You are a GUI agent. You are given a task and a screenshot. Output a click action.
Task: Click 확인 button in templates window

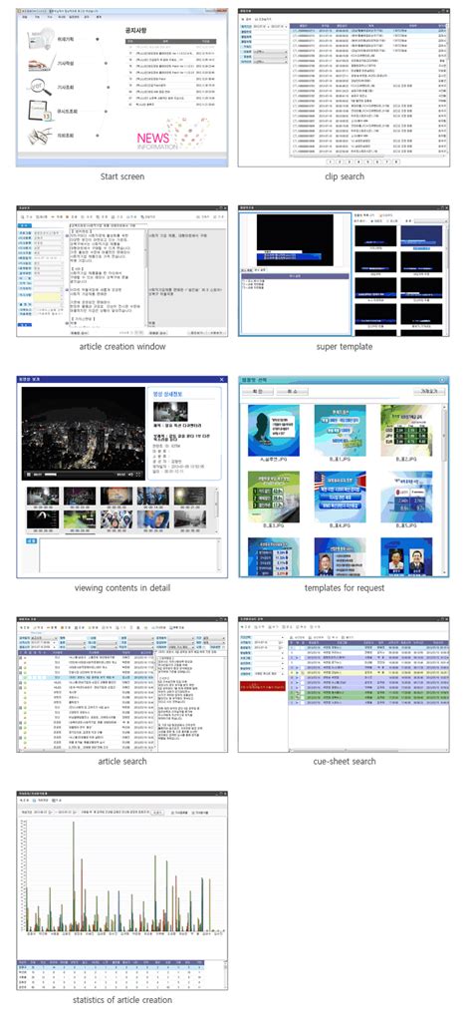tap(257, 392)
